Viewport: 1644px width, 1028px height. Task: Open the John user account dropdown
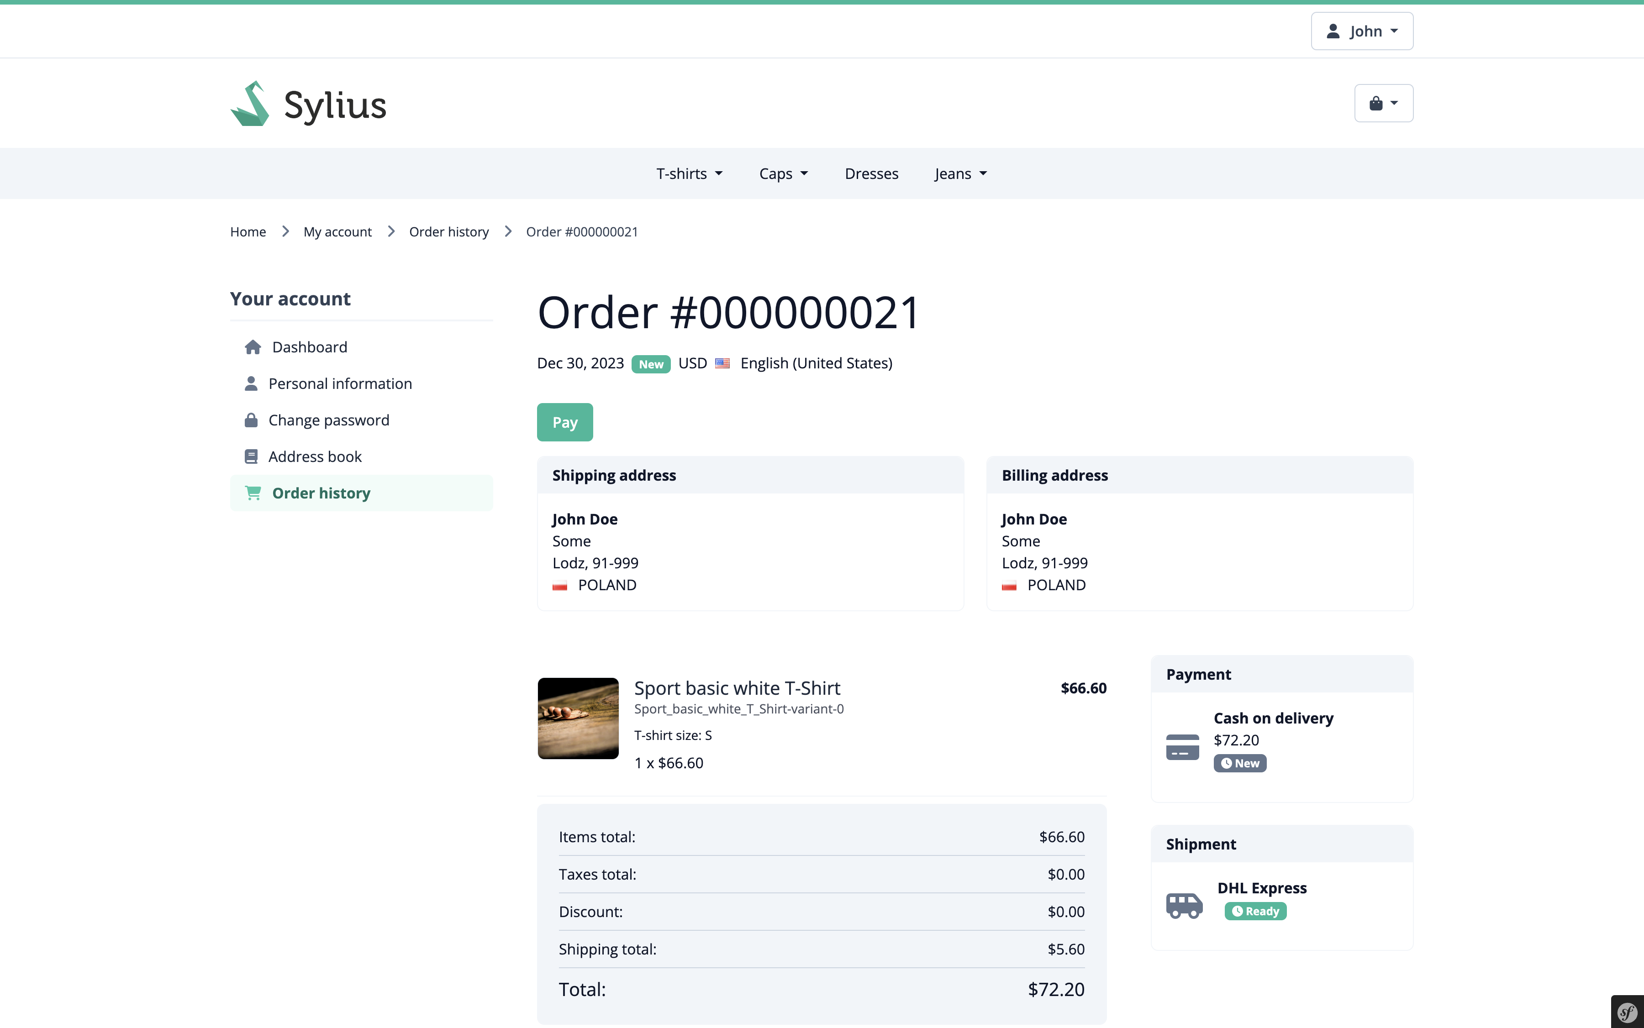[x=1362, y=31]
